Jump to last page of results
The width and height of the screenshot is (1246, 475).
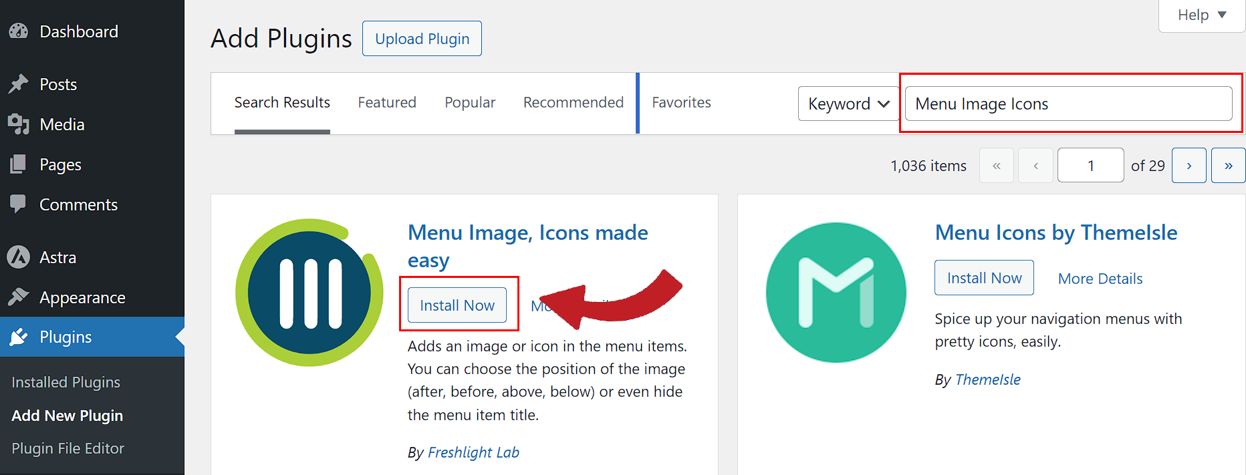(x=1229, y=165)
